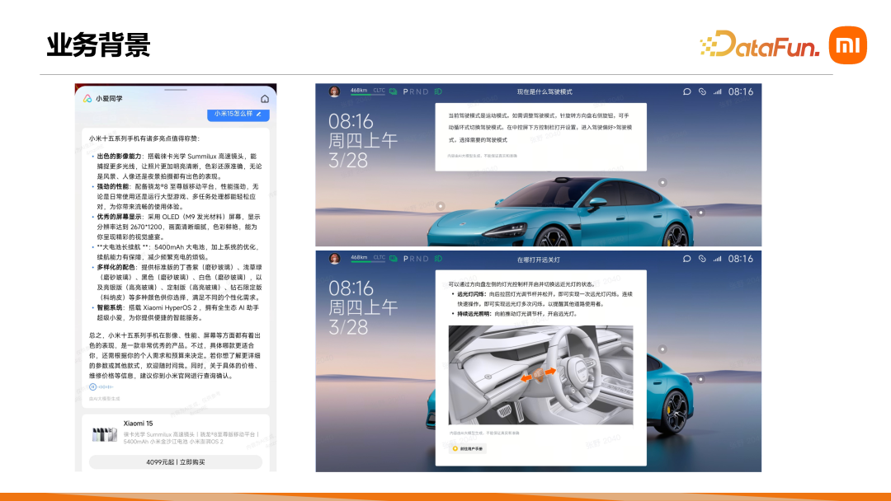Viewport: 891px width, 501px height.
Task: Select the PRND gear indicator, lower car screen
Action: (416, 258)
